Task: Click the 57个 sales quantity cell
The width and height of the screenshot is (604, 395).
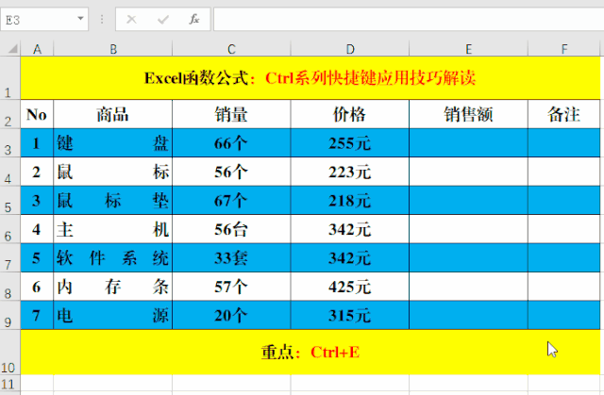Action: pos(231,286)
